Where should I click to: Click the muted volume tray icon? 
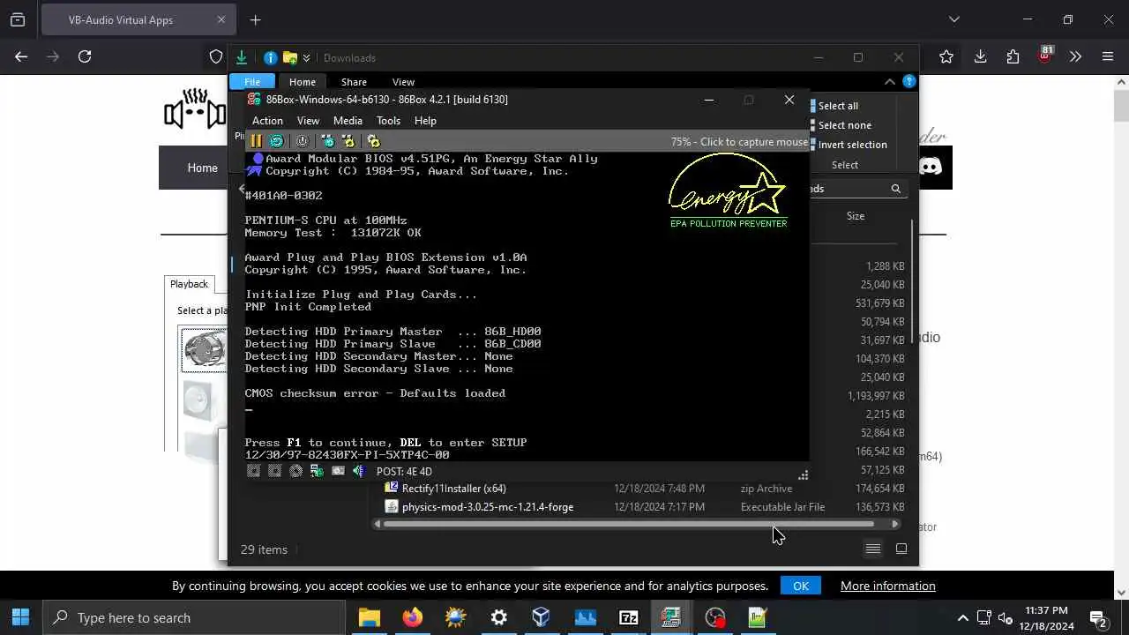(1005, 618)
